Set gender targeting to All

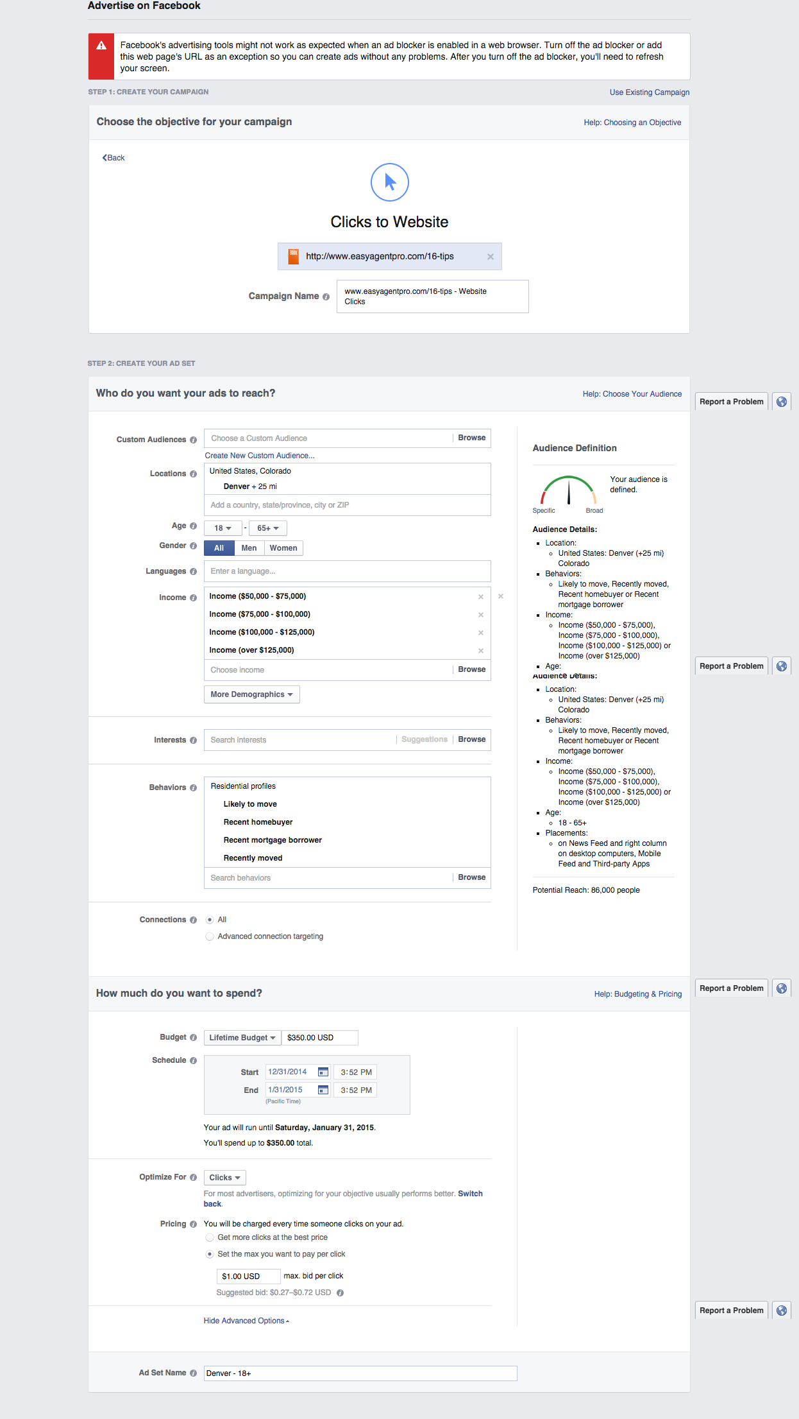tap(219, 548)
